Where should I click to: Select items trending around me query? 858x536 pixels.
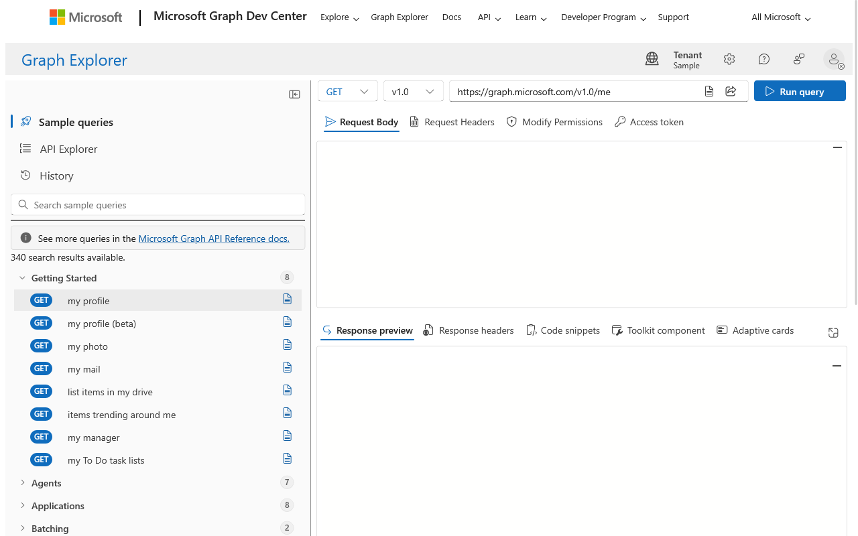158,414
